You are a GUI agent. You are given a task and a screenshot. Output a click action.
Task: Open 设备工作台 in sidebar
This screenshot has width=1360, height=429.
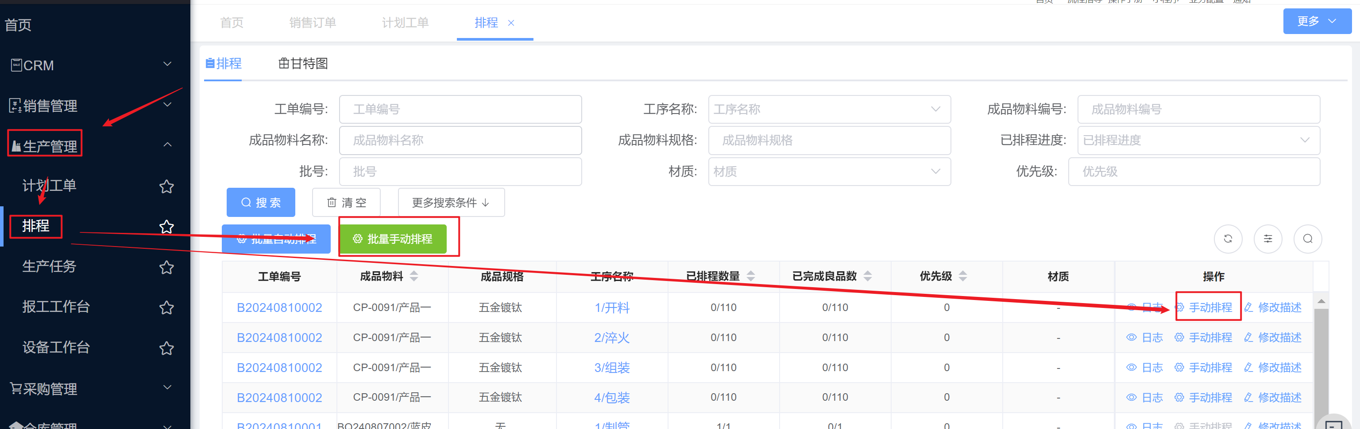click(x=56, y=347)
